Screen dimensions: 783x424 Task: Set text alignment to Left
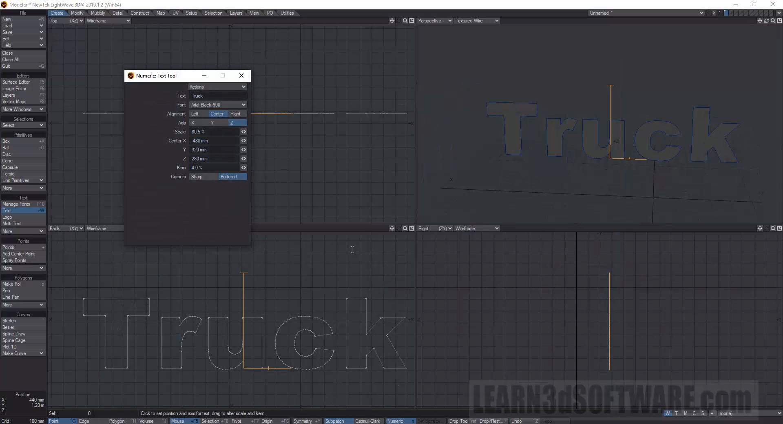click(x=195, y=114)
